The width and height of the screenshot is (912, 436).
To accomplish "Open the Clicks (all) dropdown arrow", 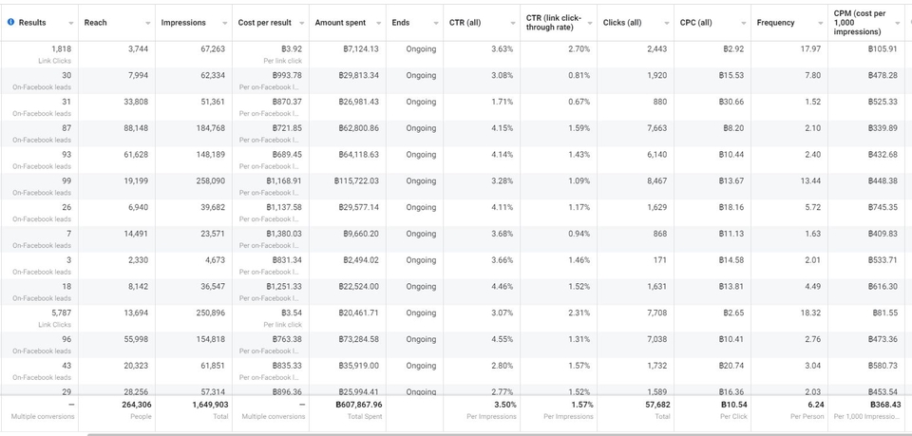I will coord(667,23).
